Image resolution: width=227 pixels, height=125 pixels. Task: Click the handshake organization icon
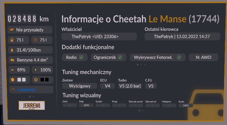pos(12,30)
